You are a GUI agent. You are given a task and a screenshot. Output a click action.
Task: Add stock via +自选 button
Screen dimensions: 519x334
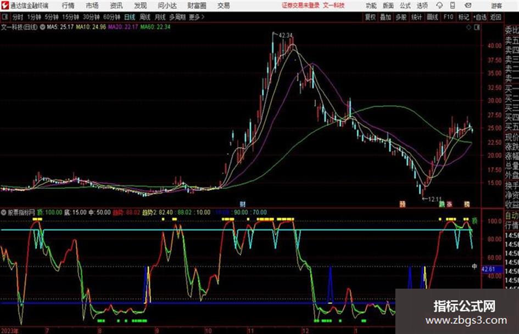pyautogui.click(x=480, y=17)
